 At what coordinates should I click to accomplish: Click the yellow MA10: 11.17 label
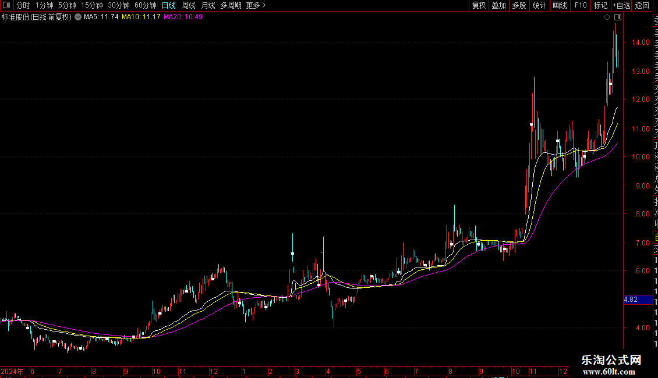[x=141, y=17]
